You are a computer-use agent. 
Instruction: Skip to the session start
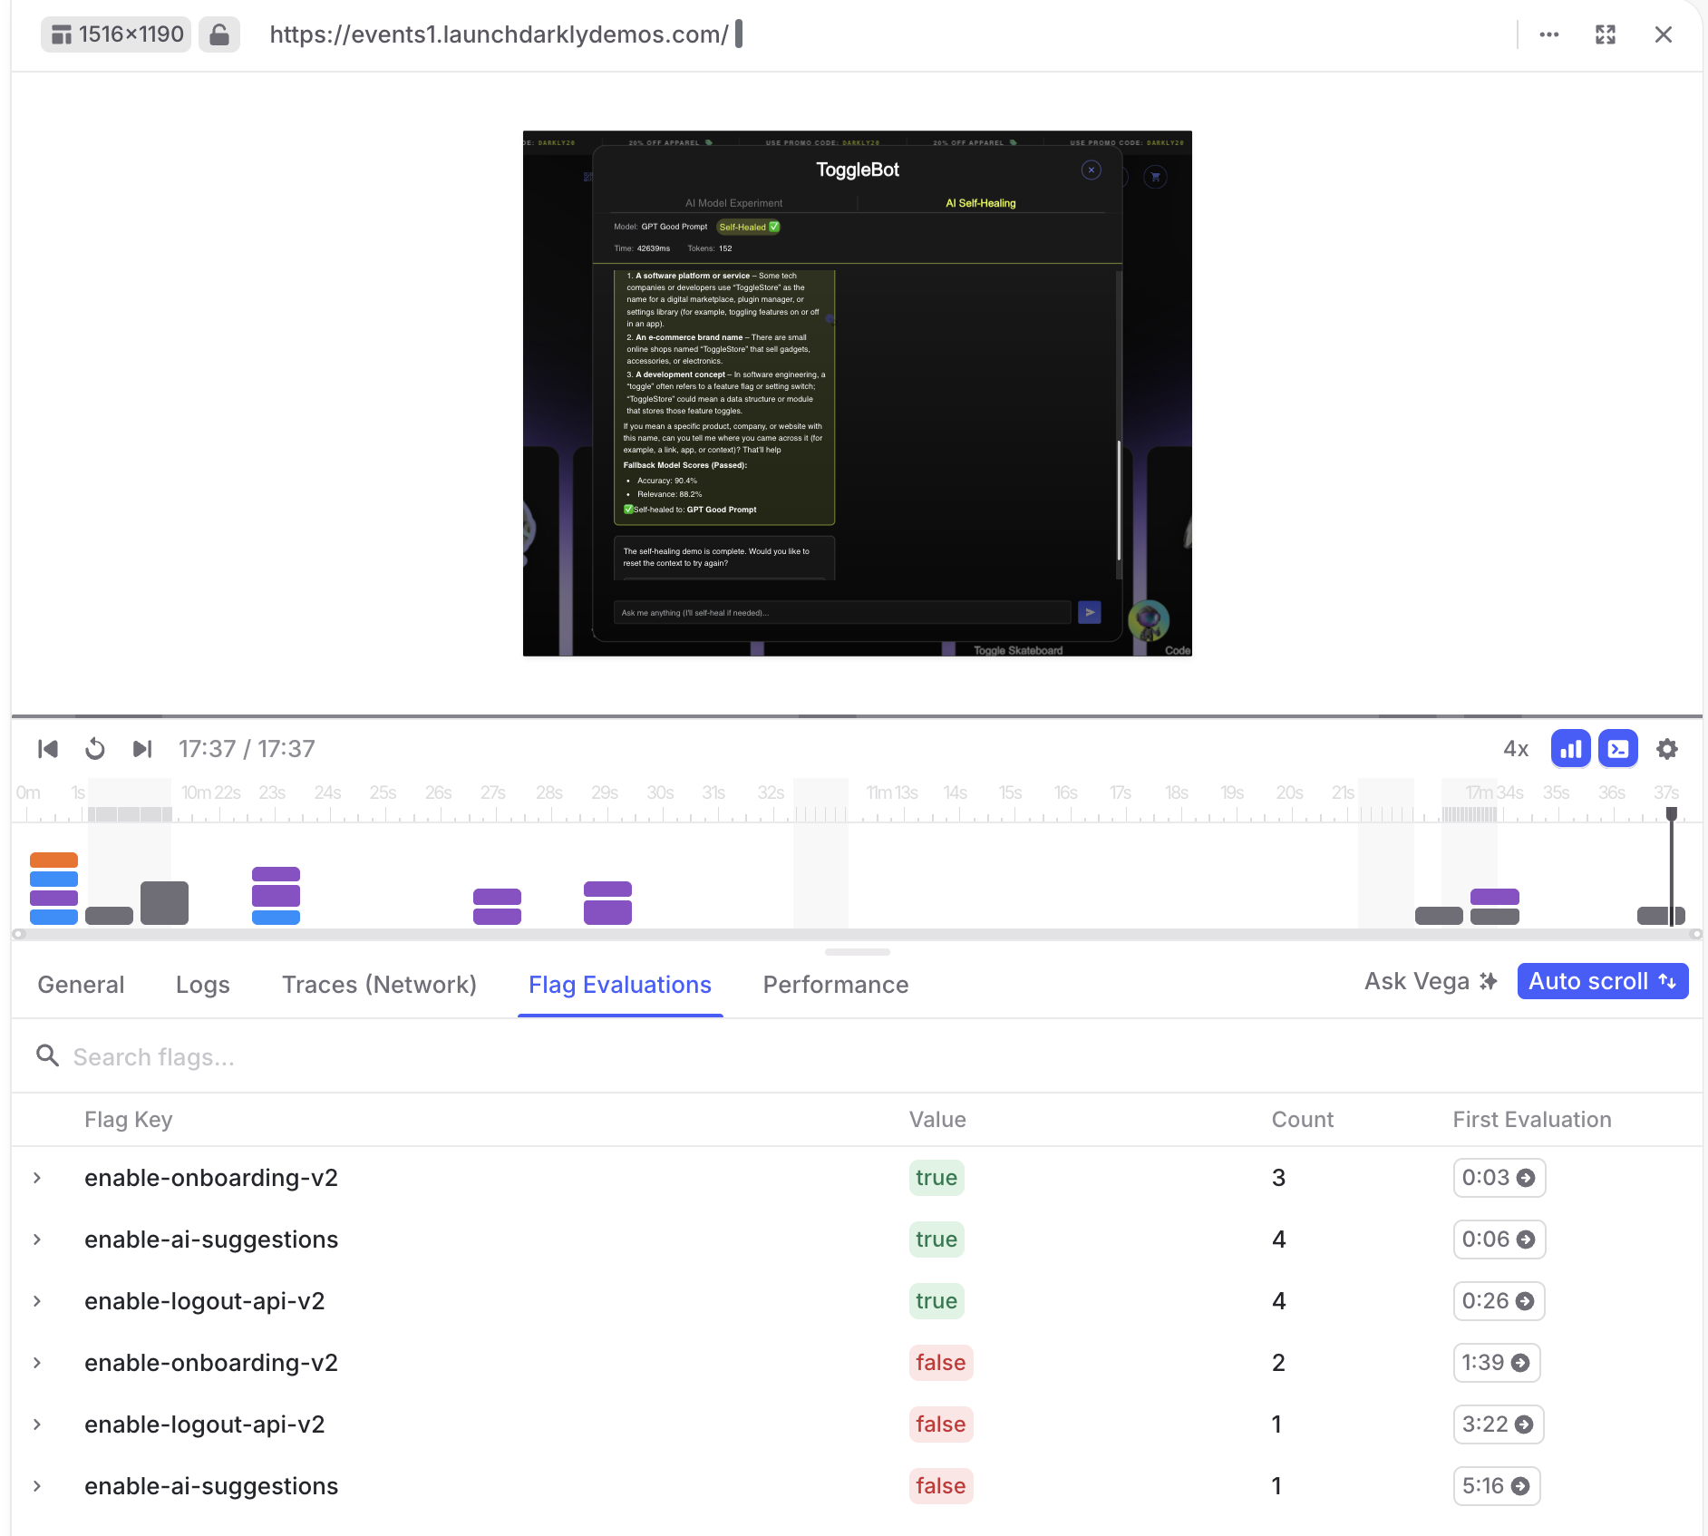(x=48, y=749)
